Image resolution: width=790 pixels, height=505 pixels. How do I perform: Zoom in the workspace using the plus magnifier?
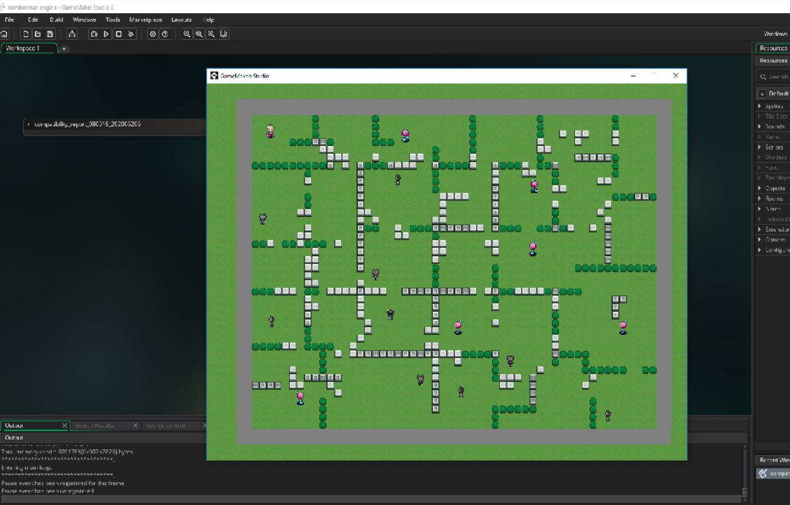tap(210, 33)
